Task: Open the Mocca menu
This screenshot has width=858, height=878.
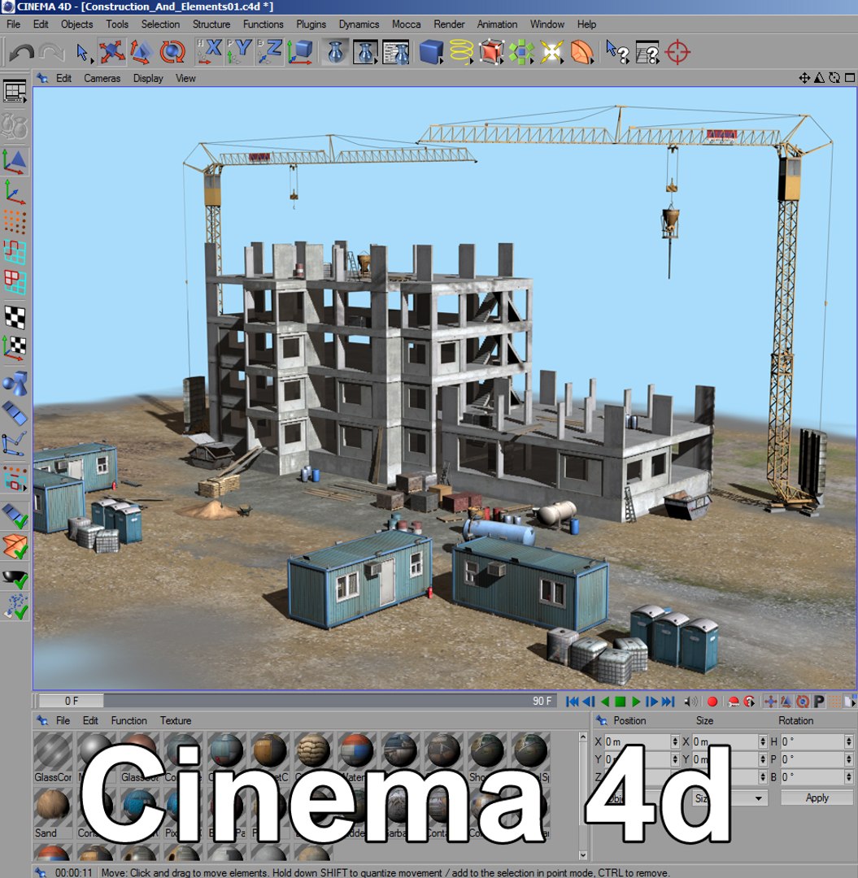Action: click(406, 24)
